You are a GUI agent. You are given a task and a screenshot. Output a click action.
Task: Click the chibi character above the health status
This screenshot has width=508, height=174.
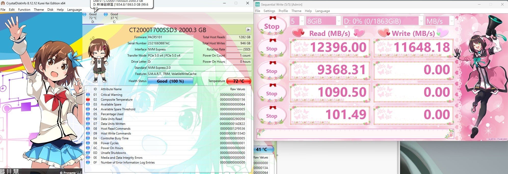tap(99, 60)
